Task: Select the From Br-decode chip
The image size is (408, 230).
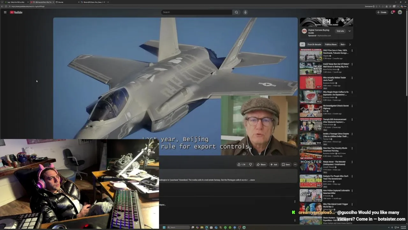Action: (314, 44)
